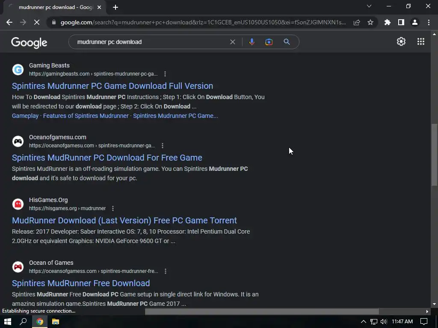The height and width of the screenshot is (328, 438).
Task: Close the mudrunner pc download tab
Action: (x=99, y=7)
